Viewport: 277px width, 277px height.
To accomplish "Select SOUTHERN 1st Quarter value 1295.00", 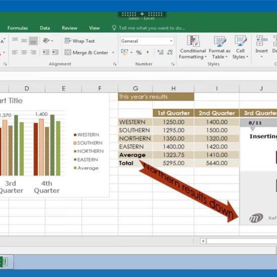I will (174, 130).
